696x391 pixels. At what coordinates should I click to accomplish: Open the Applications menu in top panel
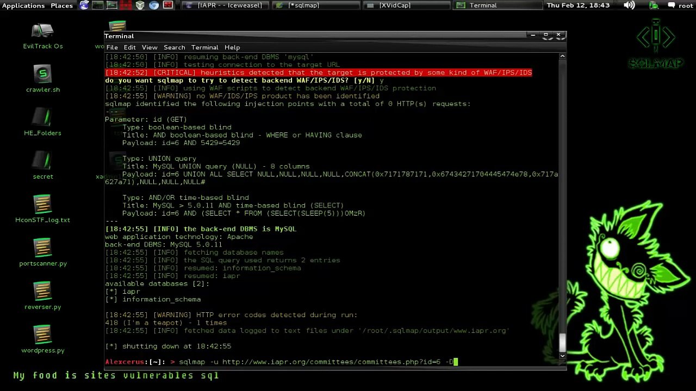point(23,5)
